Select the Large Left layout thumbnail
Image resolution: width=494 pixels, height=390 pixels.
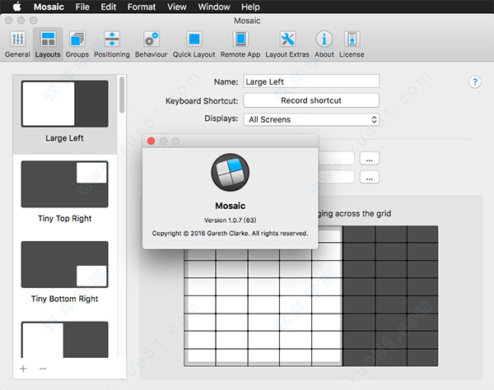(x=65, y=104)
